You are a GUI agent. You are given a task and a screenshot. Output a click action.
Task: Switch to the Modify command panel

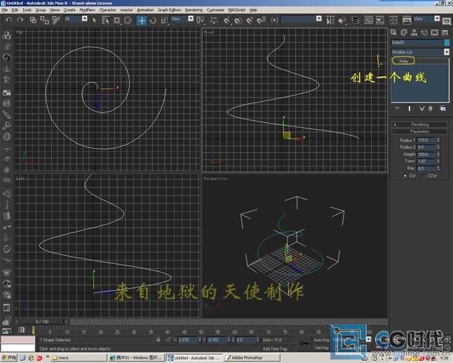[404, 32]
